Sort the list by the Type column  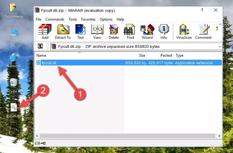pyautogui.click(x=198, y=55)
